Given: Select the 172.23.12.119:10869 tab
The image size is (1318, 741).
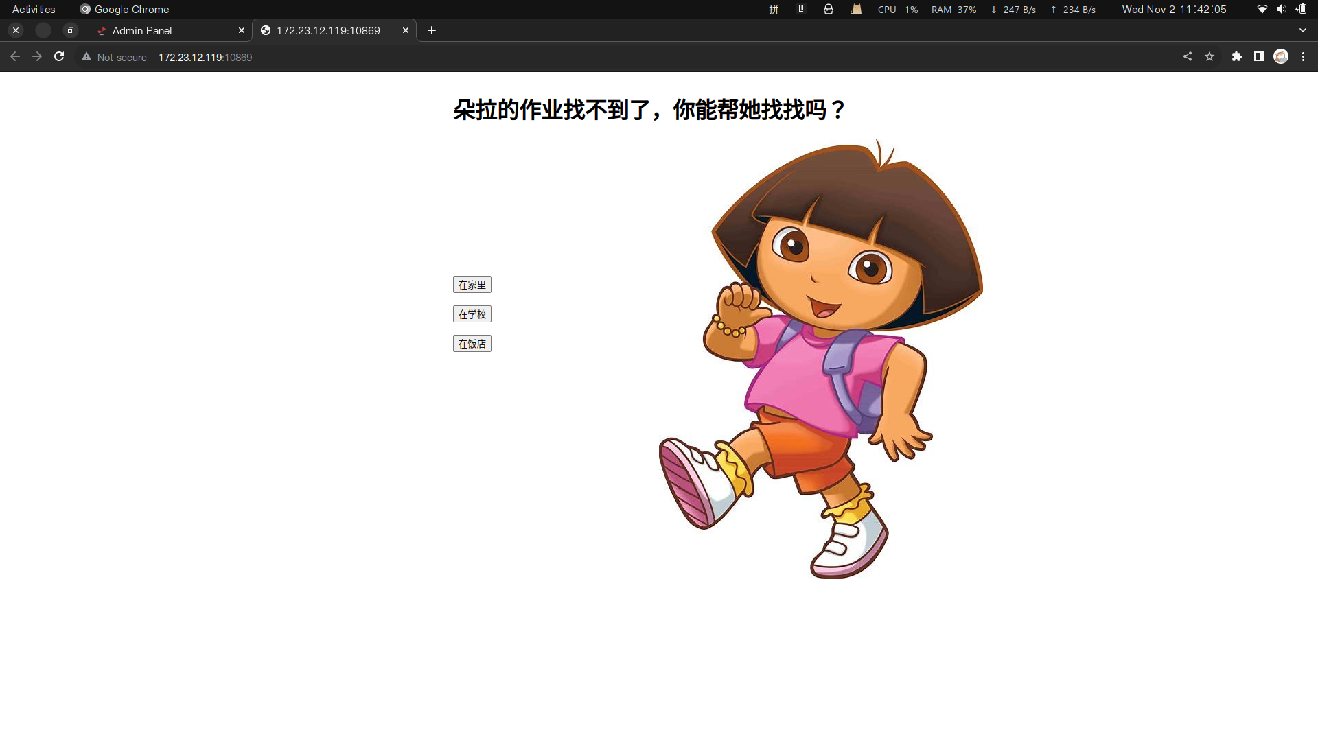Looking at the screenshot, I should [x=328, y=30].
